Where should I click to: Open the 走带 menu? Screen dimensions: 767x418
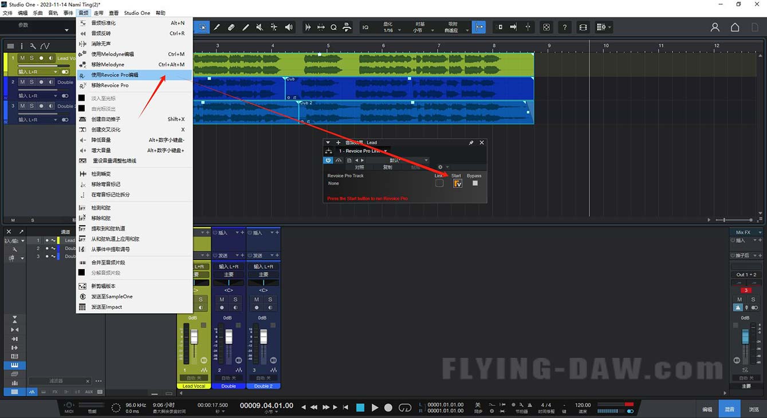tap(99, 13)
